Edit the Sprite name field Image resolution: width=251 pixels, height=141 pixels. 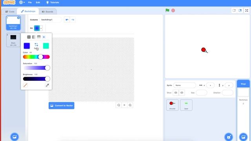point(185,85)
